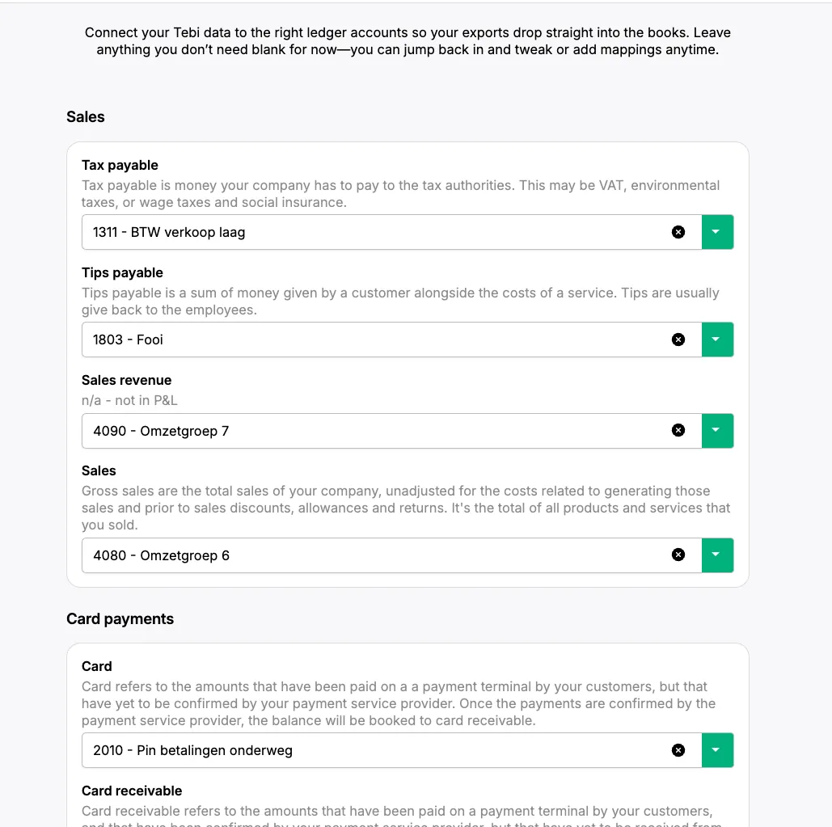Click the Card payments section heading
832x827 pixels.
pyautogui.click(x=120, y=619)
